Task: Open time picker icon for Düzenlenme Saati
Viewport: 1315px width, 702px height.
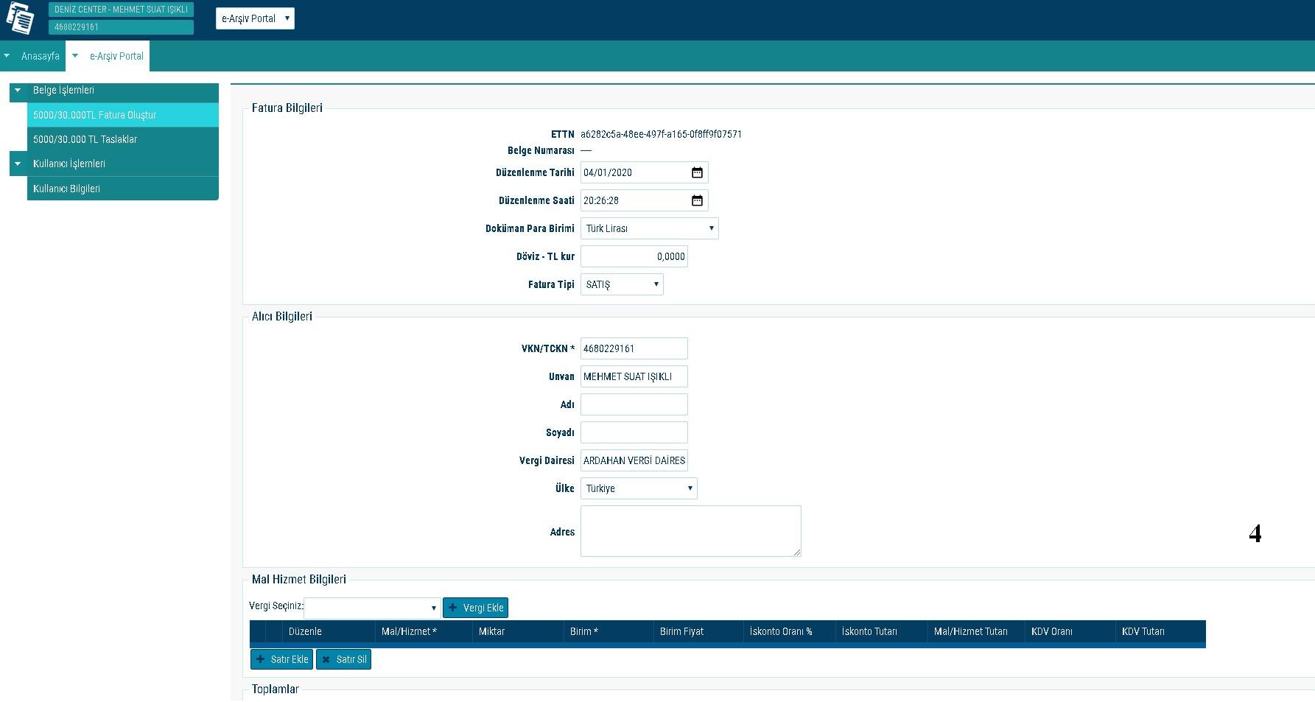Action: tap(697, 200)
